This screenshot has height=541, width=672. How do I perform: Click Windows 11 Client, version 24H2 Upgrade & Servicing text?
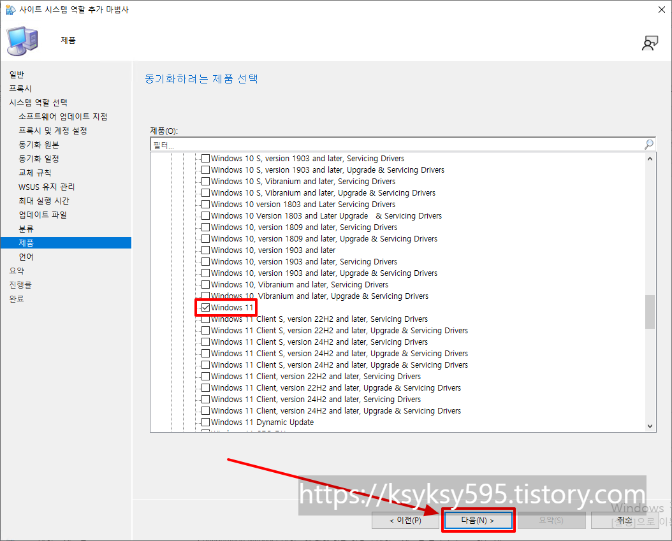point(336,411)
